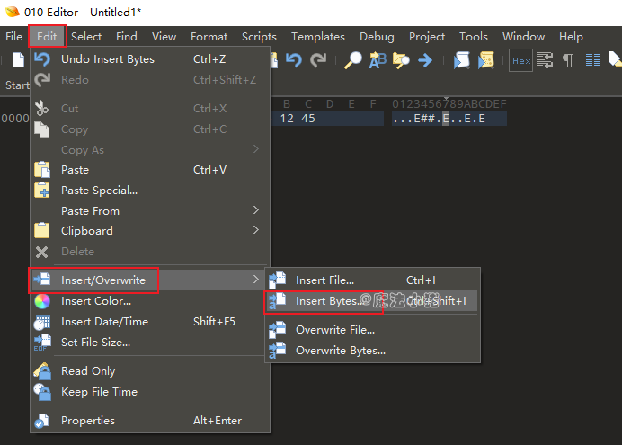Open the Help menu
This screenshot has height=445, width=622.
[571, 37]
